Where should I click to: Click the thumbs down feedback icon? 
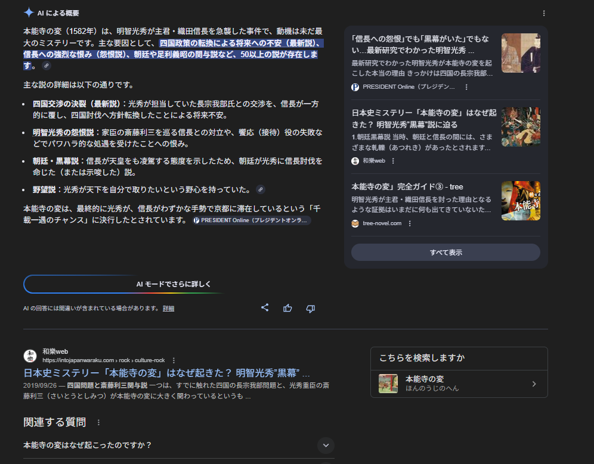310,308
